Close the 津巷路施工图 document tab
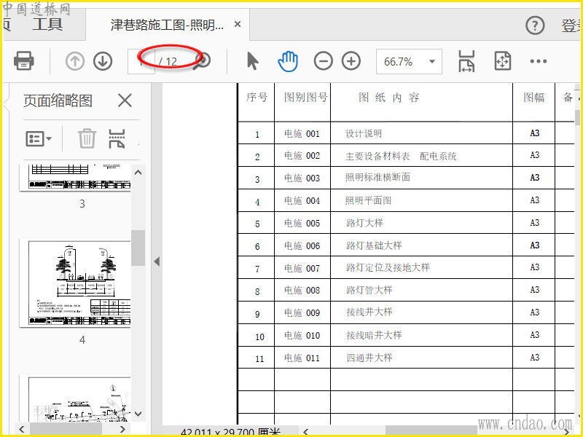Viewport: 583px width, 437px height. pyautogui.click(x=238, y=25)
